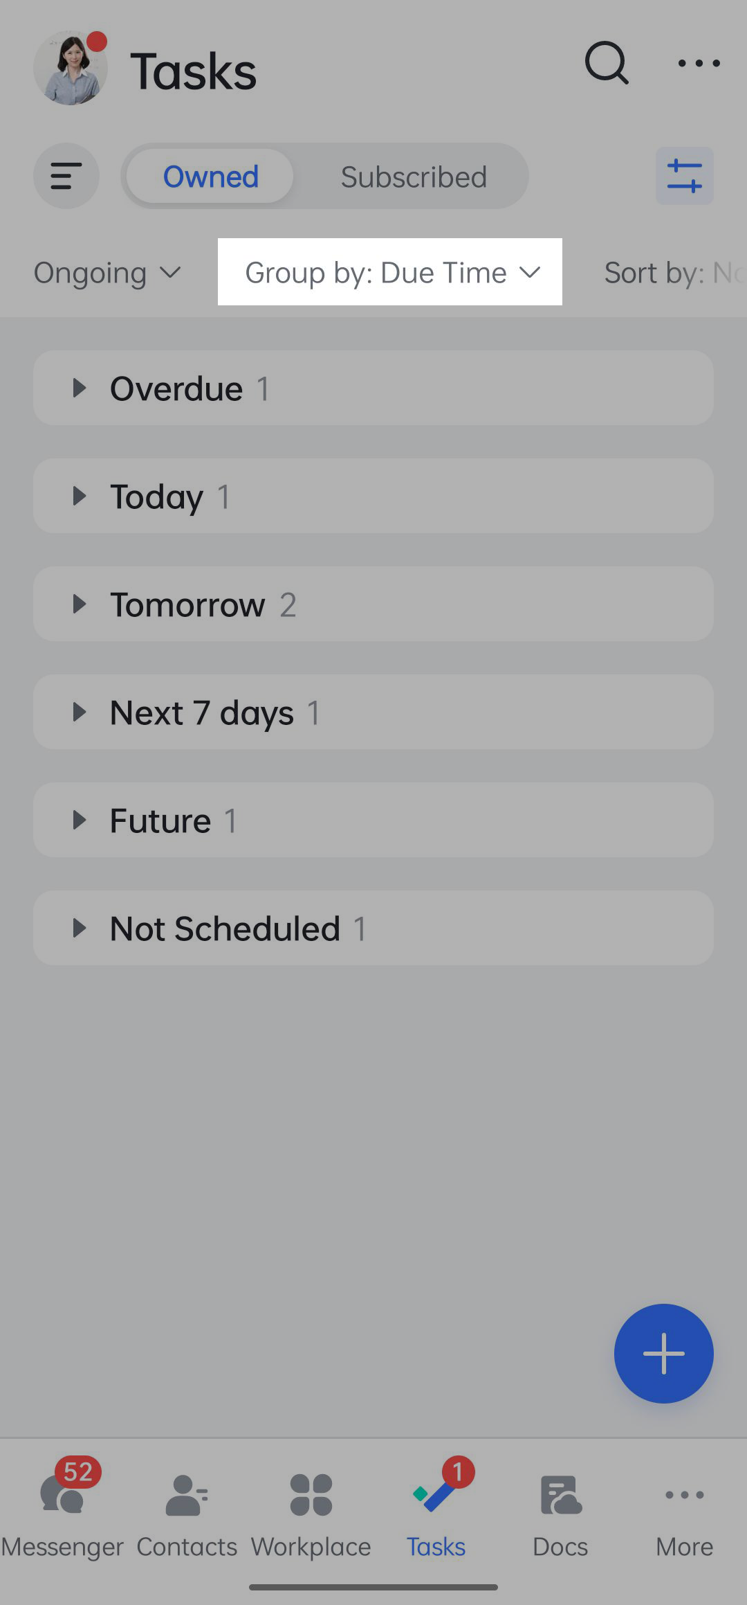Tap the blue add task button
Image resolution: width=747 pixels, height=1605 pixels.
pyautogui.click(x=663, y=1353)
